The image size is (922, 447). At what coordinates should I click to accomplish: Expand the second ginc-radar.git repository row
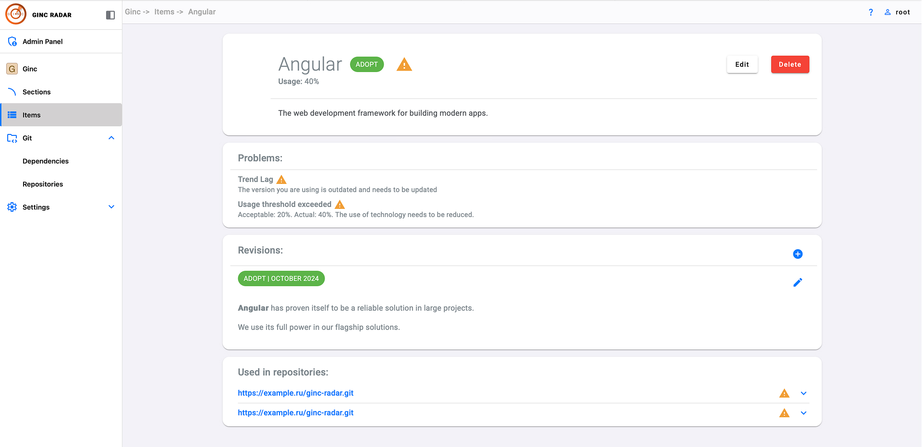click(803, 413)
